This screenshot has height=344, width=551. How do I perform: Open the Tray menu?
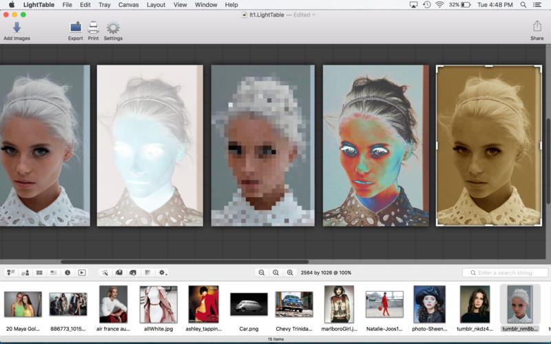104,5
